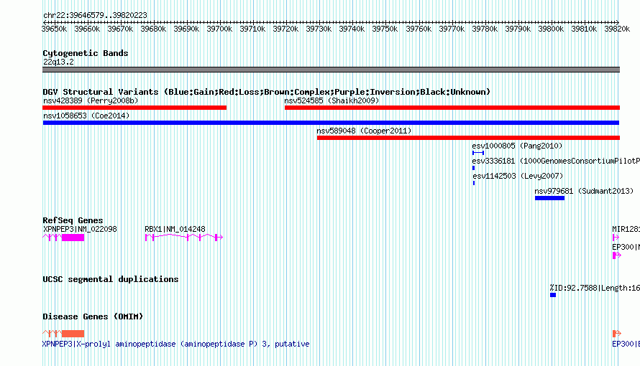Click the 22q13.2 band label
Screen dimensions: 640x366
tap(58, 62)
